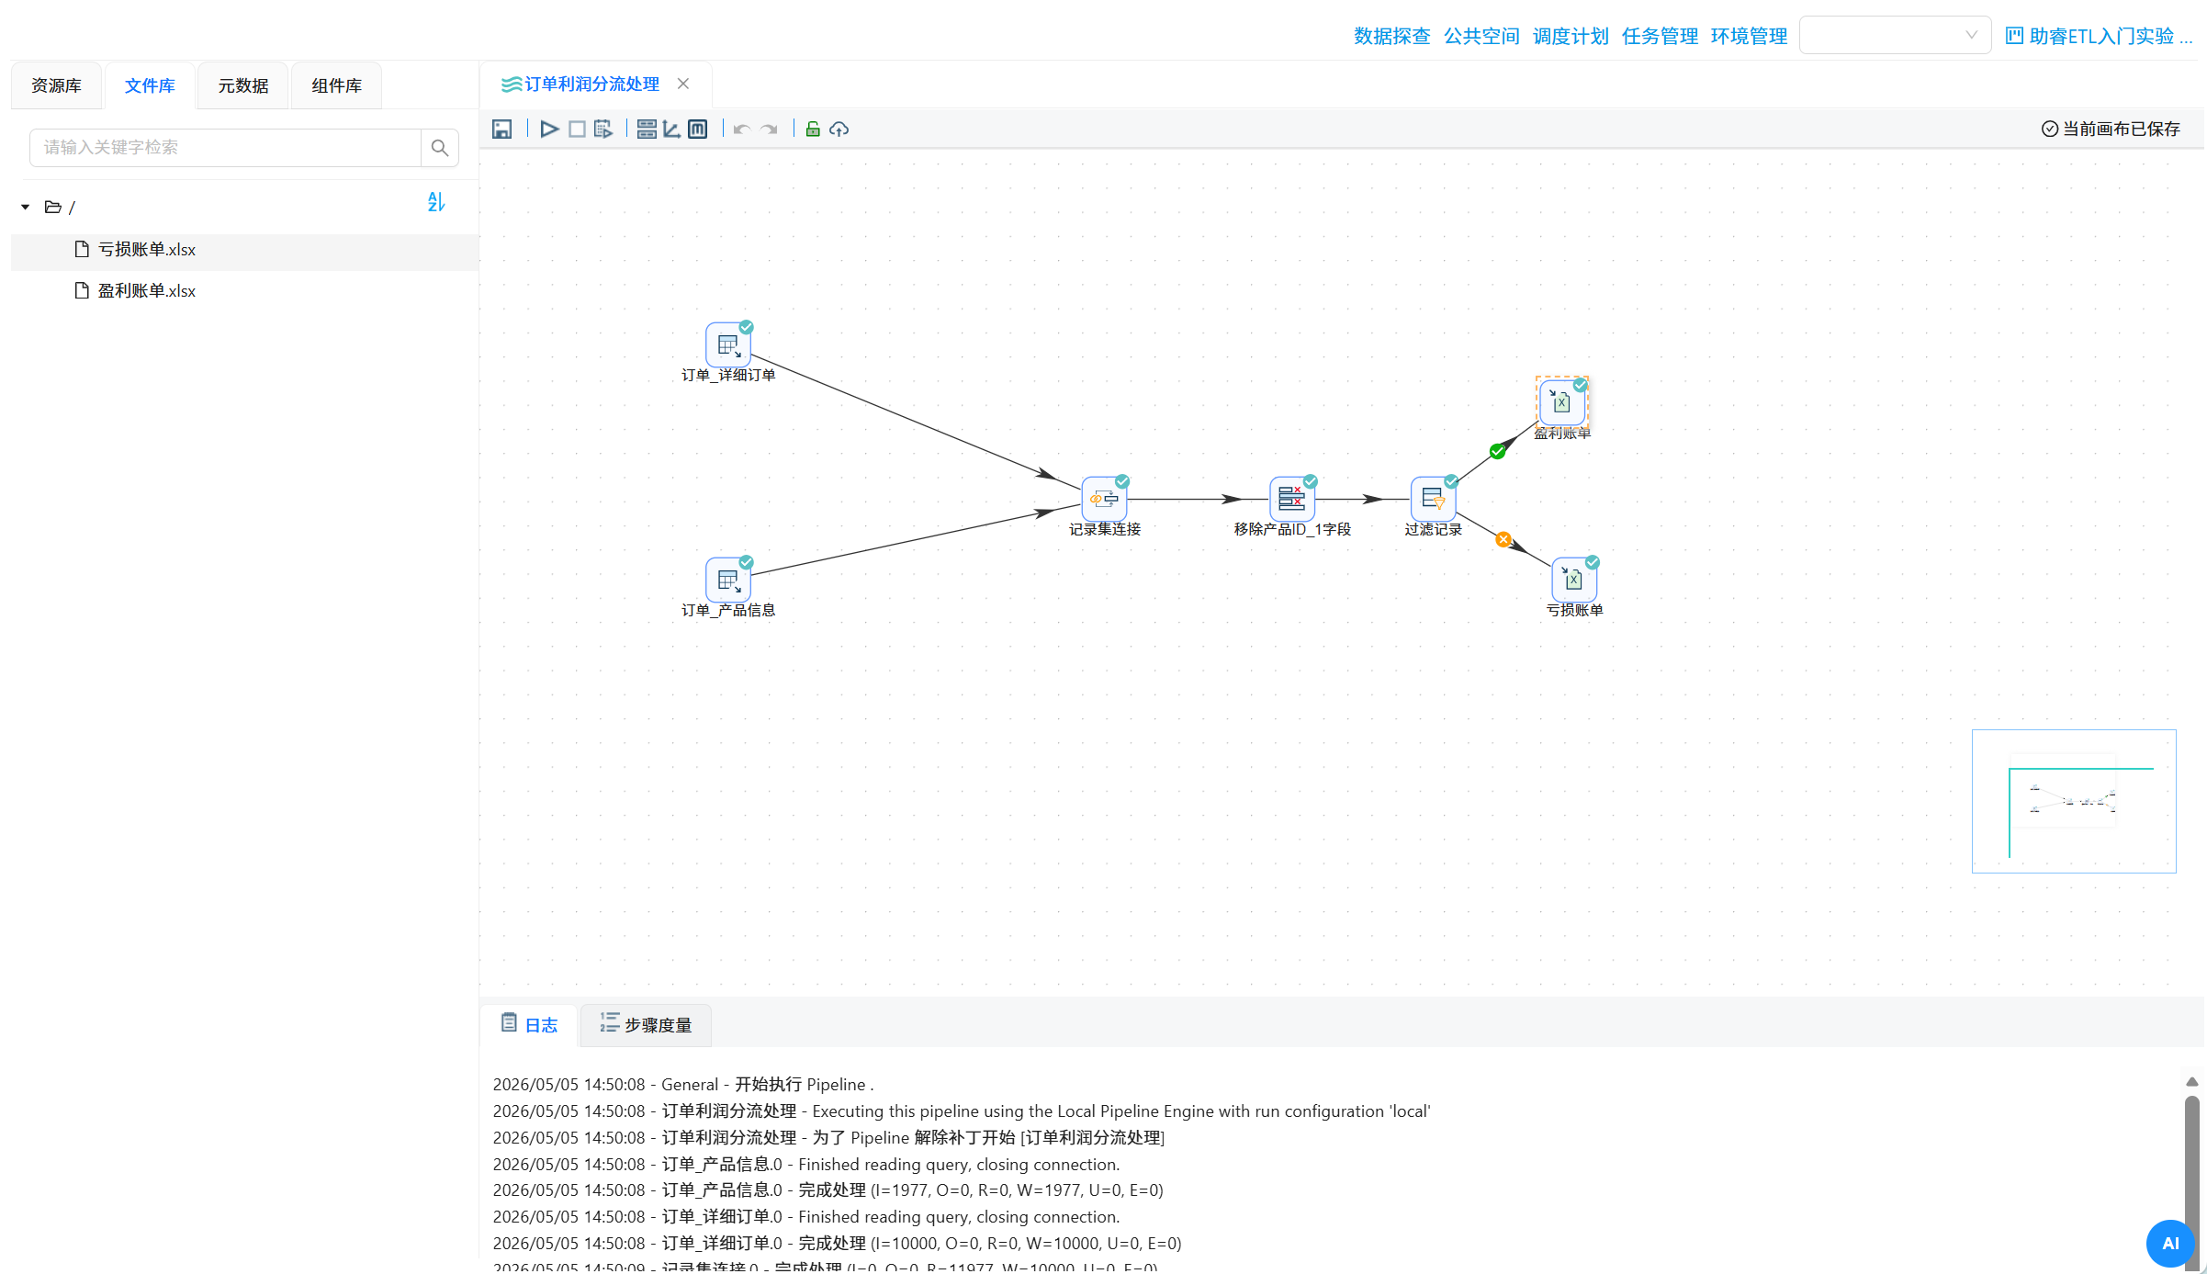
Task: Click the cloud upload publish icon
Action: click(839, 130)
